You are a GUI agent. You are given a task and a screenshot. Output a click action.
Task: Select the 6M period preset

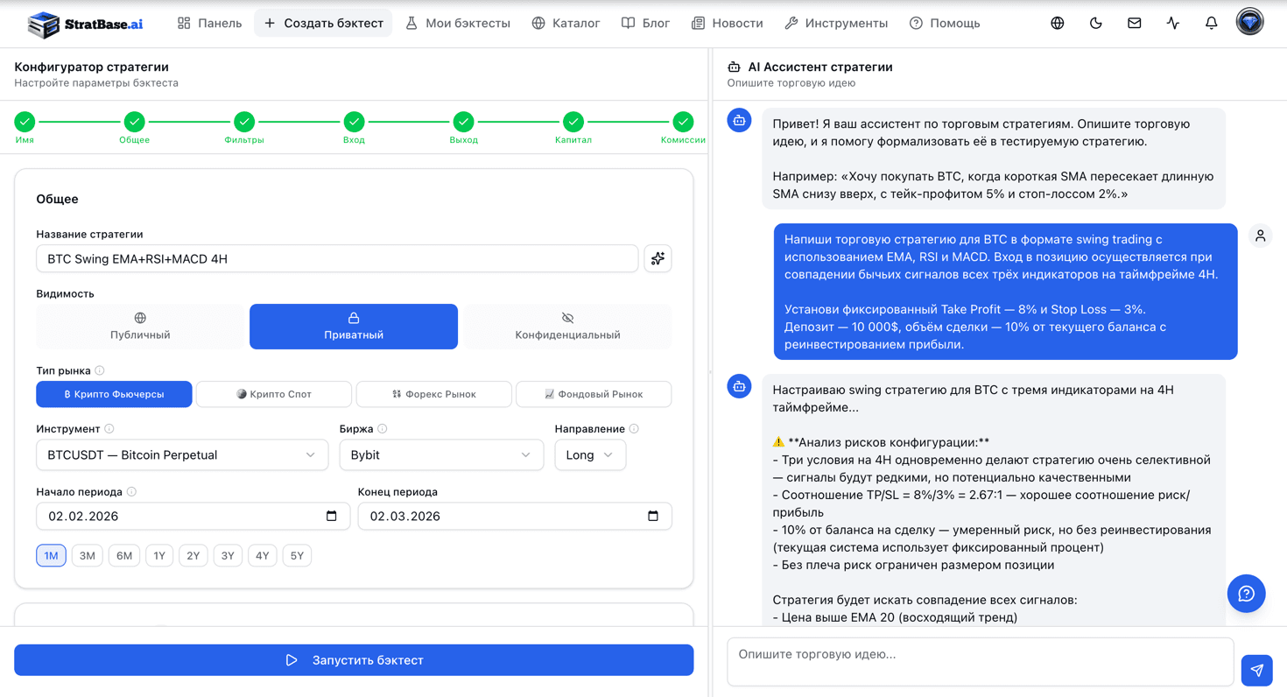coord(122,554)
